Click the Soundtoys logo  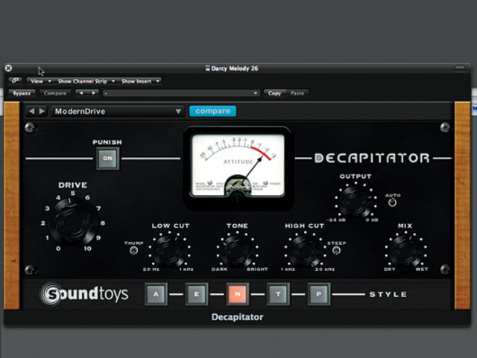pos(84,294)
